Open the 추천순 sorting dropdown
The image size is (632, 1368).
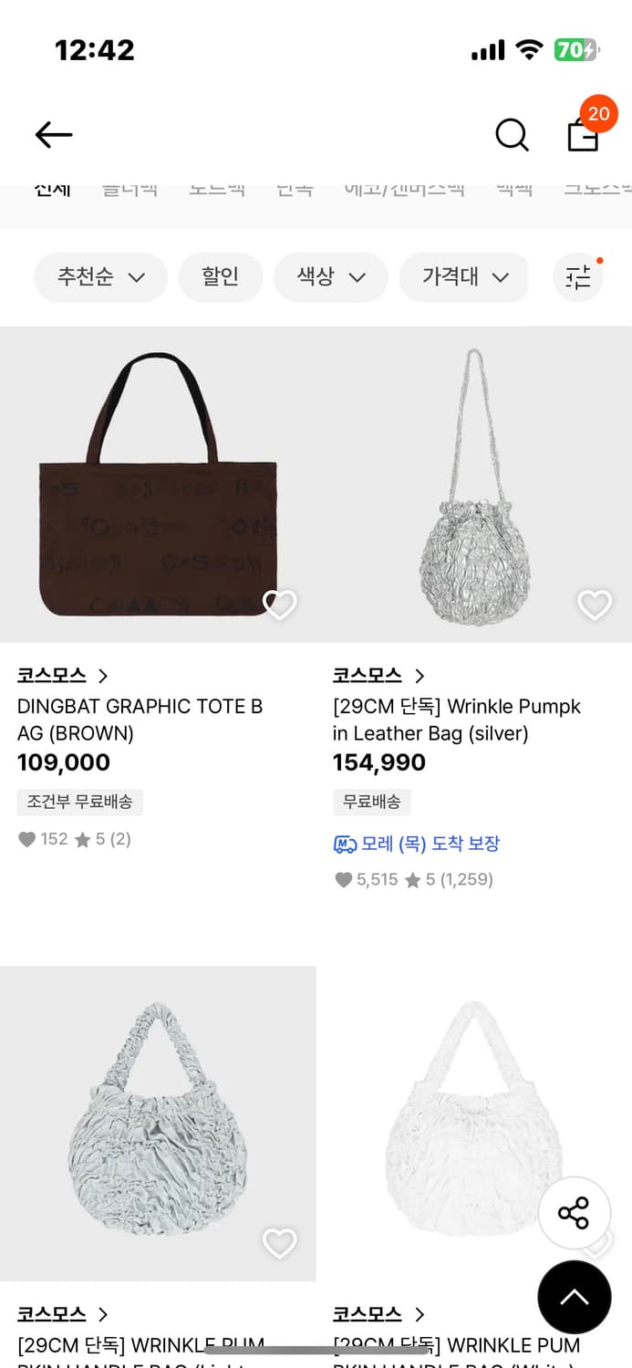(x=100, y=277)
